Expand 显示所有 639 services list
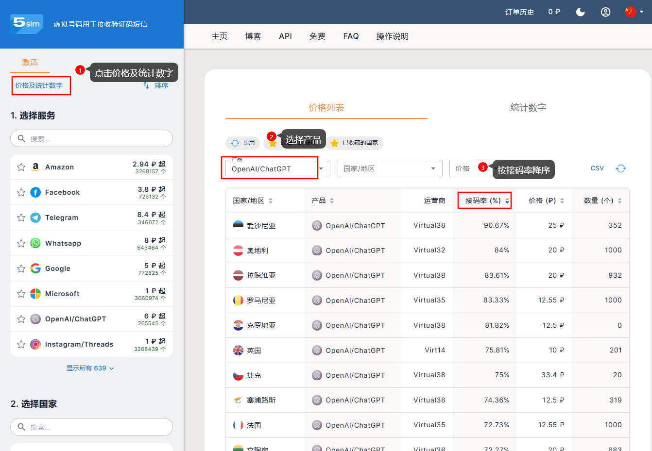The width and height of the screenshot is (652, 451). click(x=90, y=368)
